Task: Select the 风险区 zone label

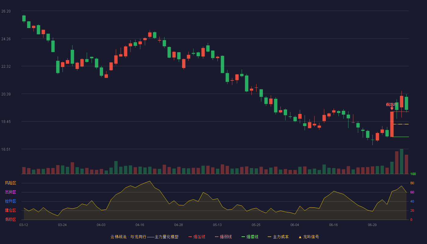Action: [10, 183]
